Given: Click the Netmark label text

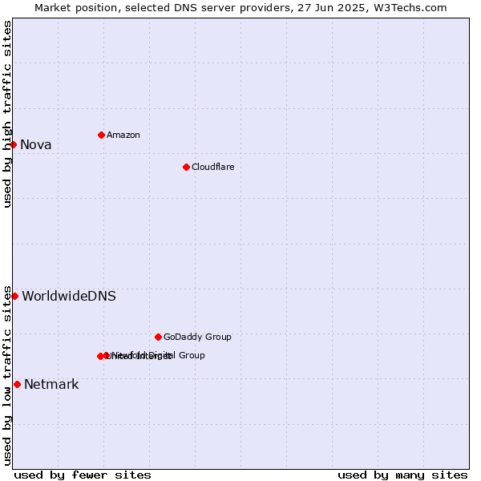Looking at the screenshot, I should pos(51,384).
